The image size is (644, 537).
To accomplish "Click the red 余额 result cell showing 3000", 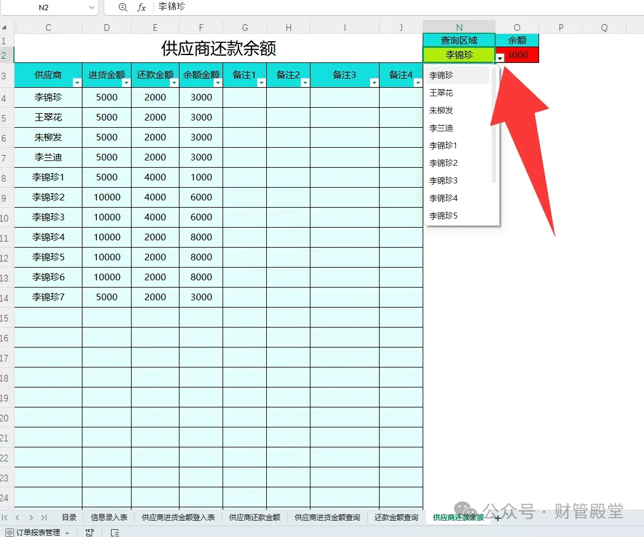I will [517, 54].
